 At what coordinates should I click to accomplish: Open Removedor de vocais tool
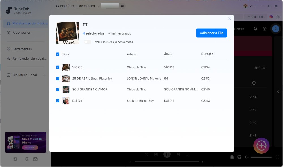point(26,58)
